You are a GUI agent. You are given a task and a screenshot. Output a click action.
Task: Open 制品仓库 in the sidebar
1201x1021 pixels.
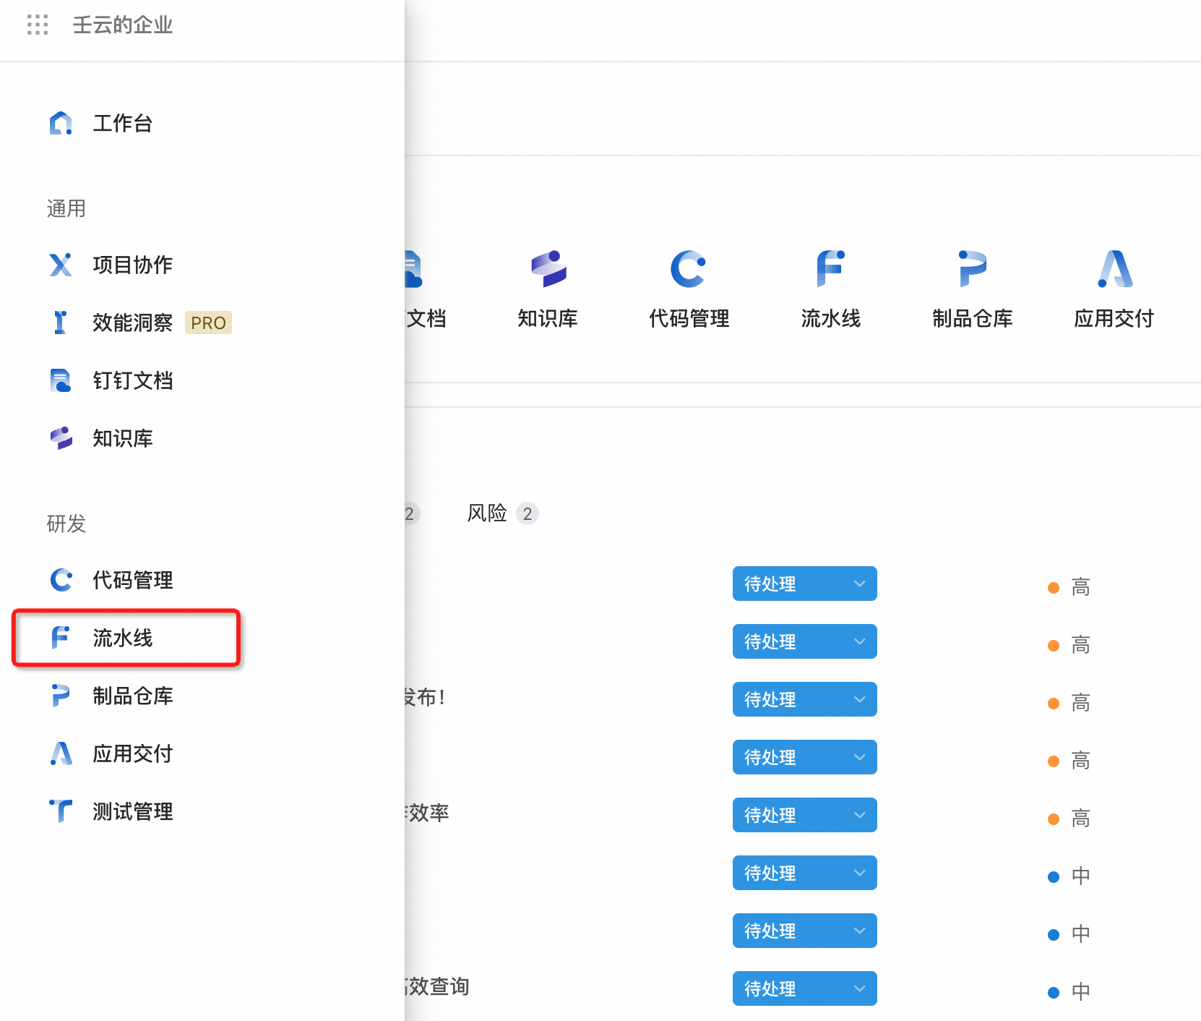tap(132, 696)
